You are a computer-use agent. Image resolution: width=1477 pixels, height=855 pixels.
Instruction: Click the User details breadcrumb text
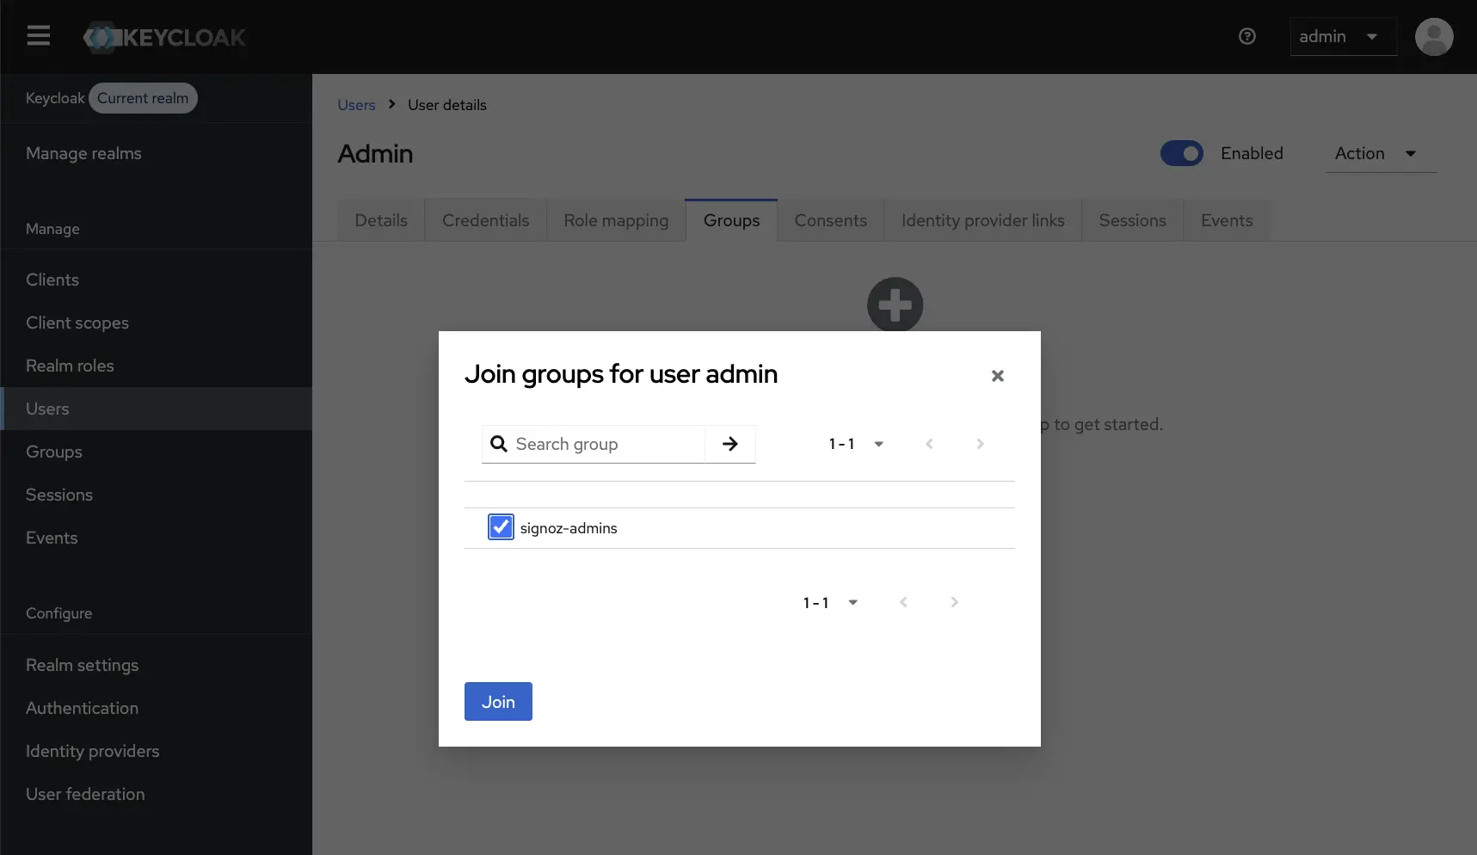pyautogui.click(x=447, y=105)
